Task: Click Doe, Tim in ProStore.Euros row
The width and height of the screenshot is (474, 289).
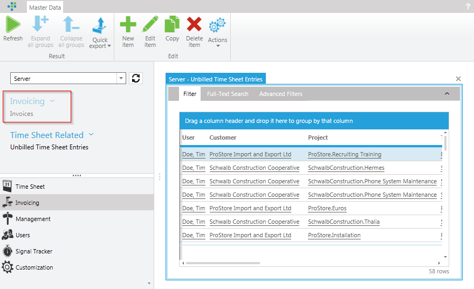Action: tap(194, 208)
